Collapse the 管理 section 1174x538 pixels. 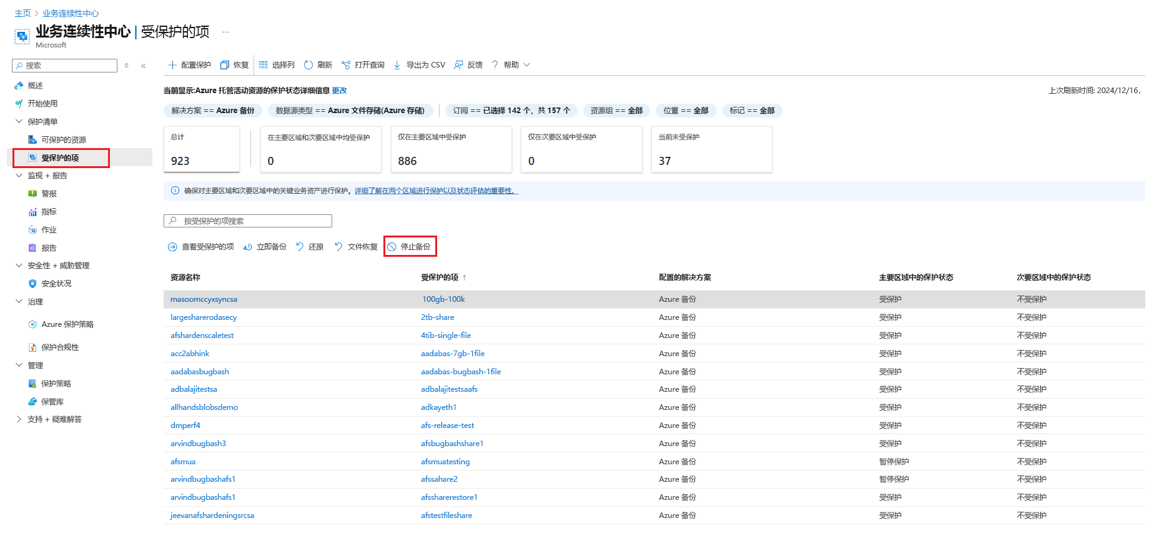click(x=19, y=366)
